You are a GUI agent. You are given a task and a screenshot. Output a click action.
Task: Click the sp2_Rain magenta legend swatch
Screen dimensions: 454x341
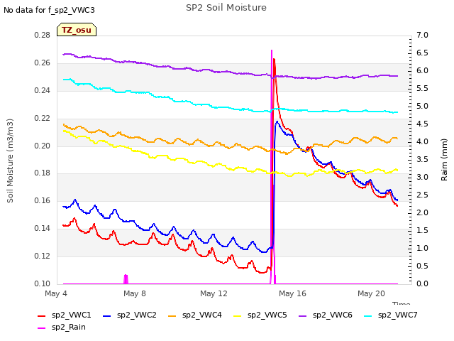42,328
